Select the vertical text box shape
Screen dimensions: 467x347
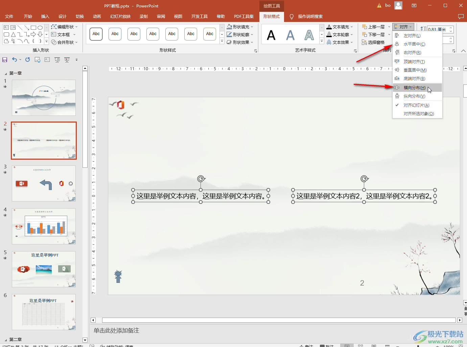[x=13, y=28]
